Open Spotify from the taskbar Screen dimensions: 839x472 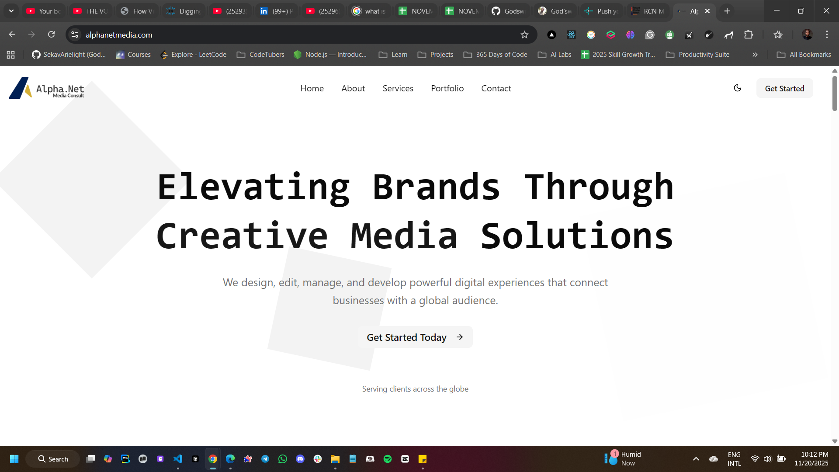[387, 459]
